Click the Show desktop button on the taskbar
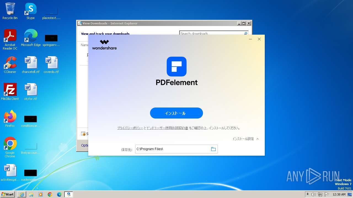Screen dimensions: 353x198 tap(350, 194)
